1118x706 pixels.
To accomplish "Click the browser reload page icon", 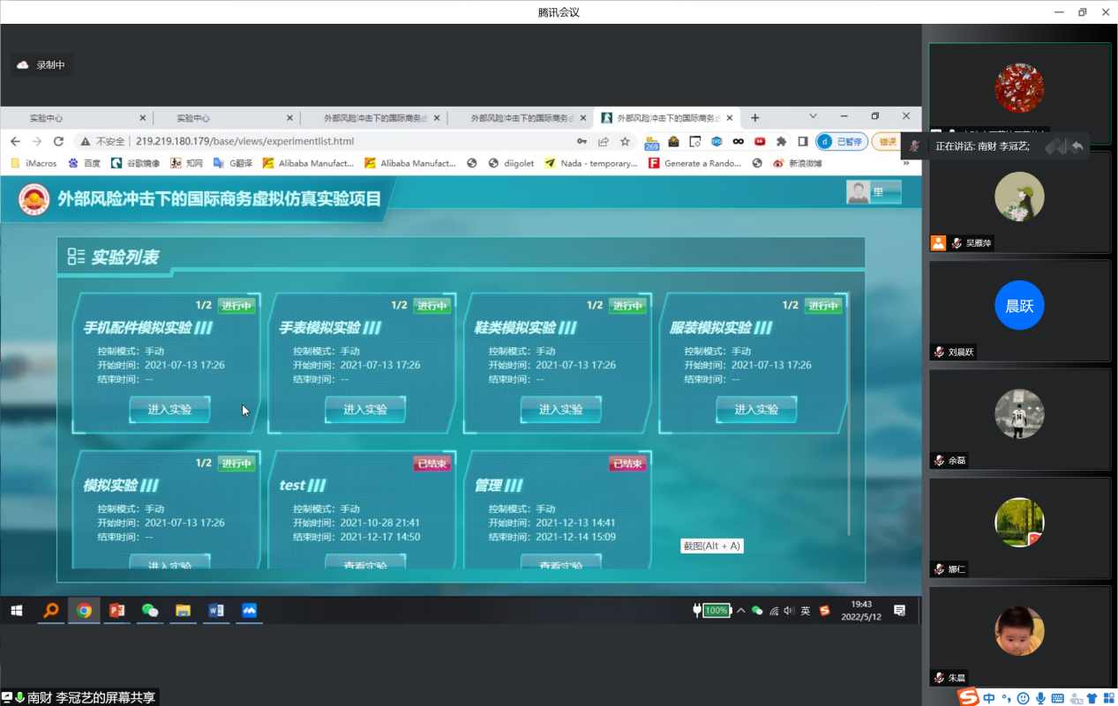I will coord(58,141).
